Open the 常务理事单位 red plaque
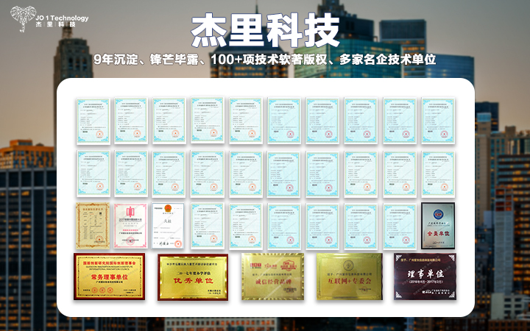The height and width of the screenshot is (331, 530). click(x=109, y=277)
